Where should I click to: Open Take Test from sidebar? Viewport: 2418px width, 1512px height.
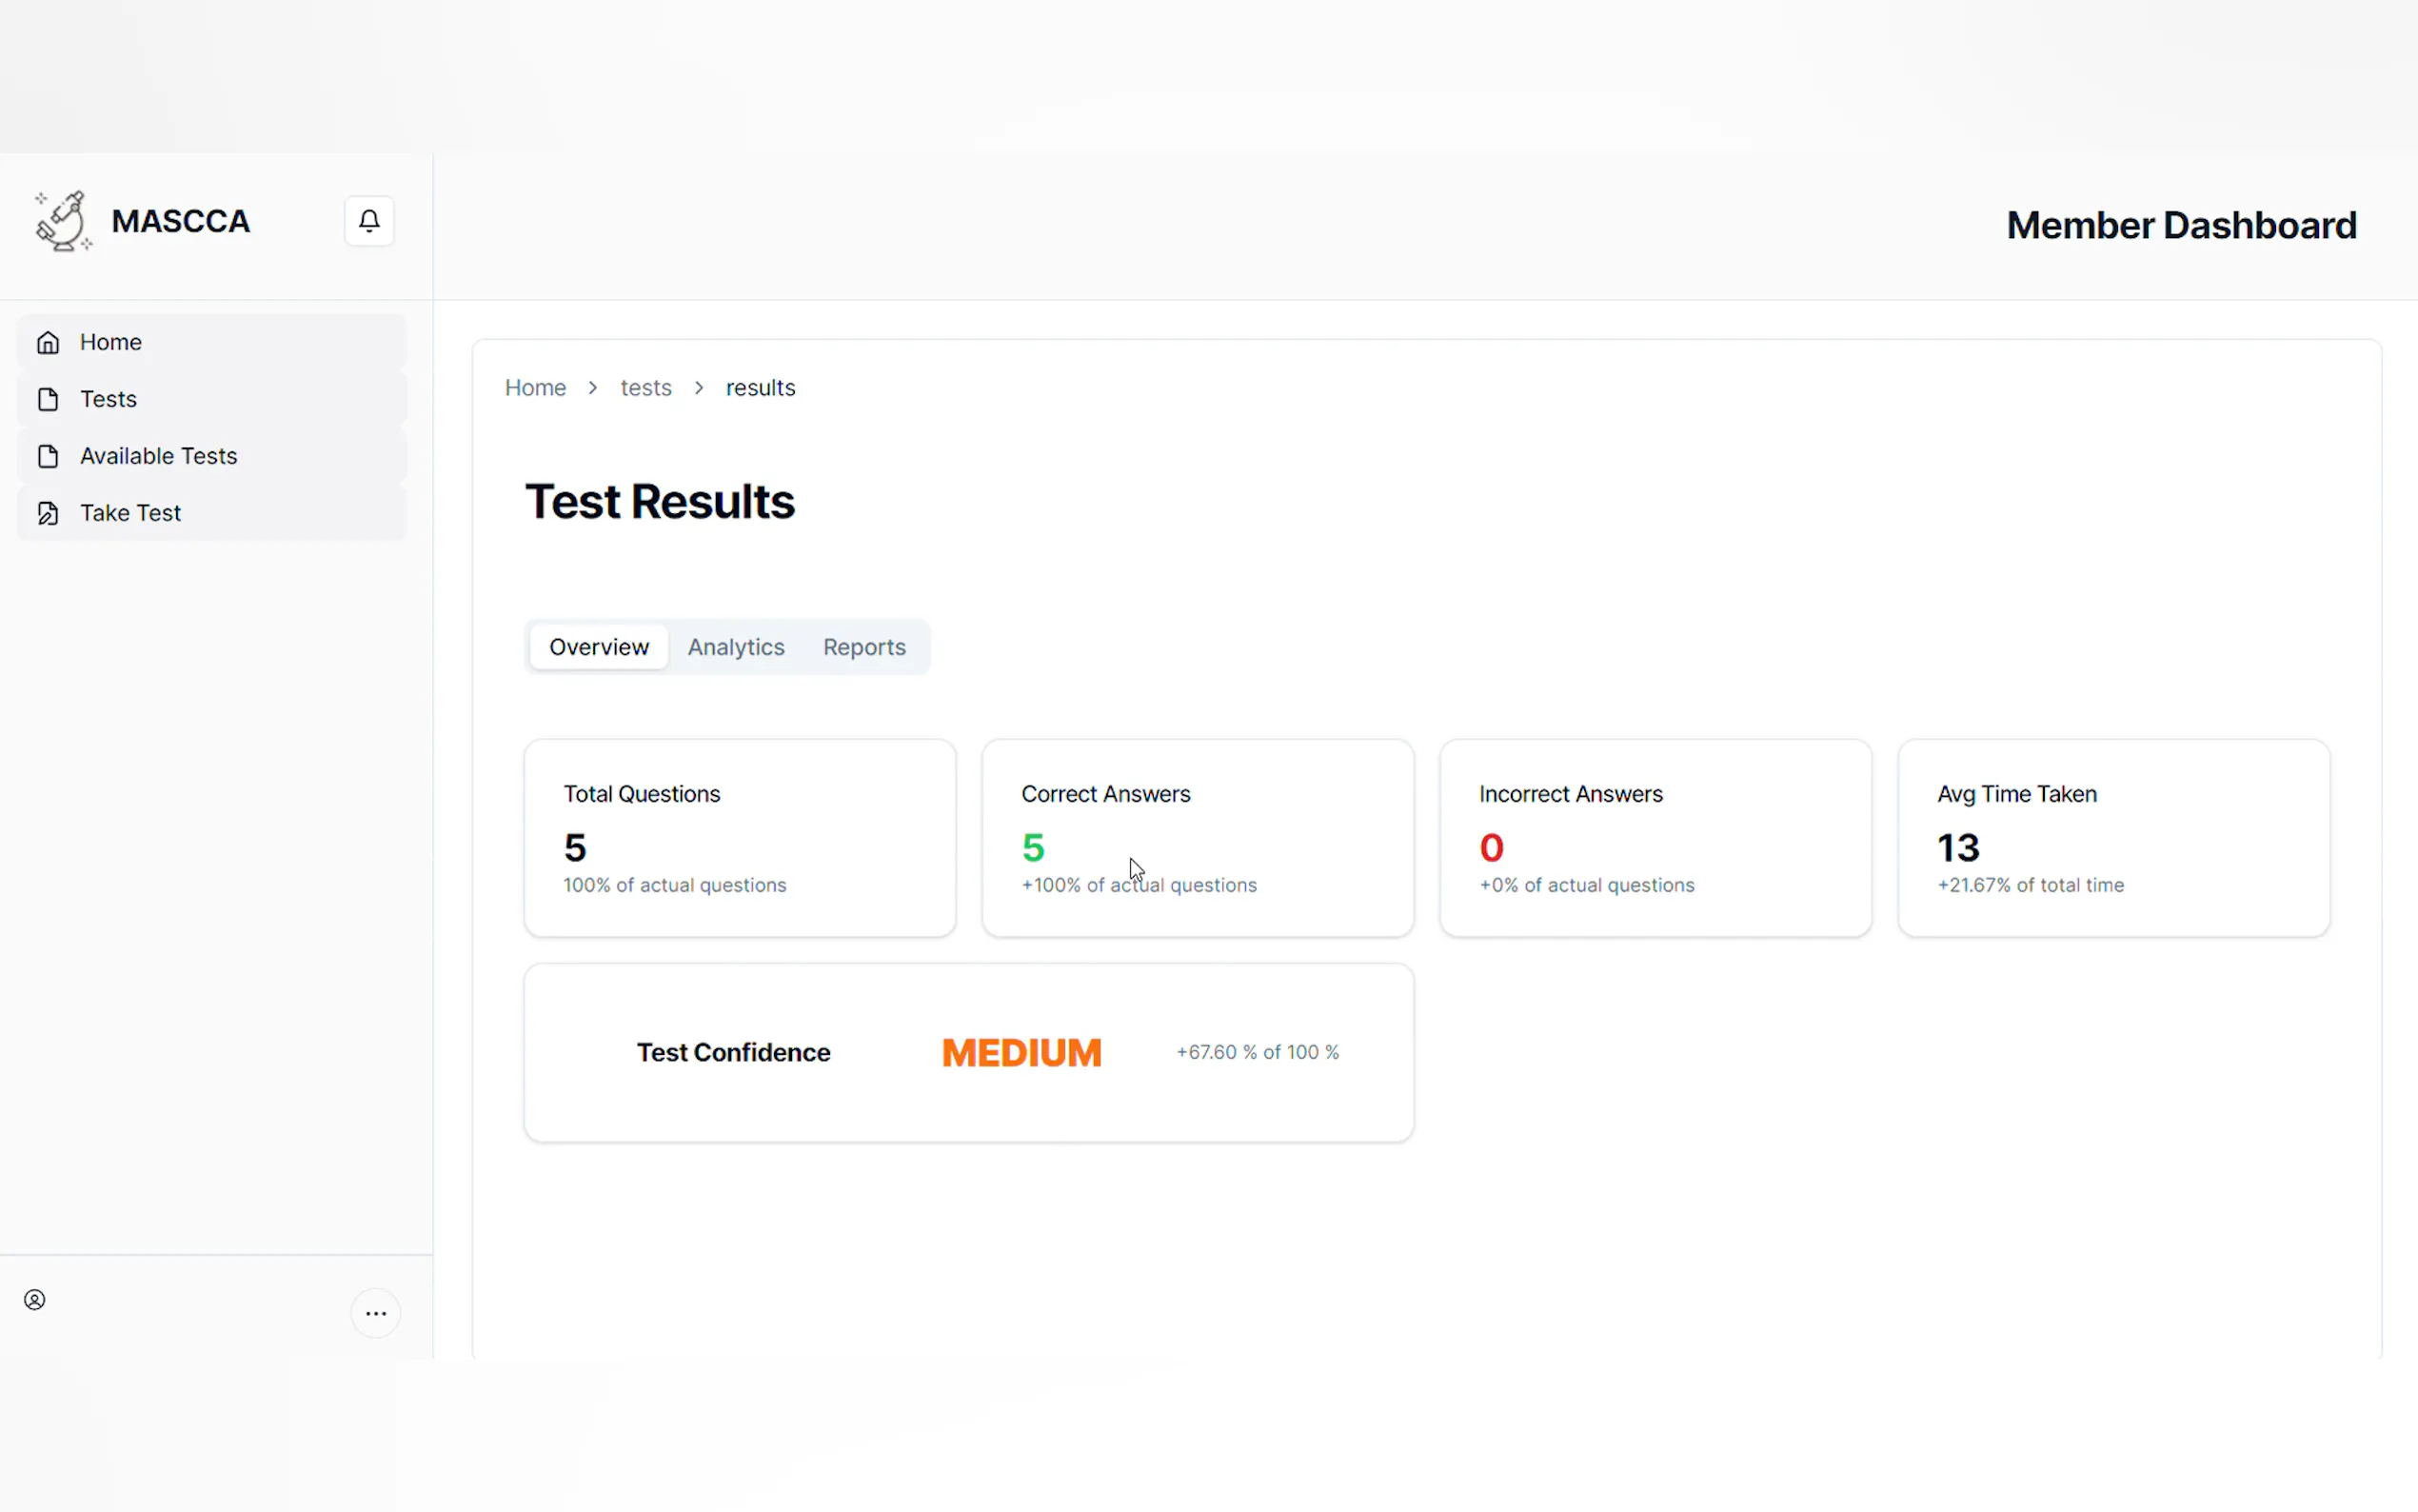131,513
